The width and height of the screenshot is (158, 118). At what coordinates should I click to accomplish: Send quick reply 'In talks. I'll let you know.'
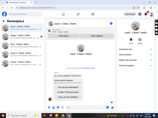pos(68,92)
